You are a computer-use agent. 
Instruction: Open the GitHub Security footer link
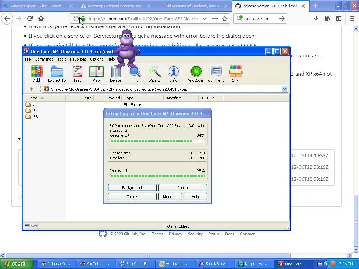tap(195, 234)
